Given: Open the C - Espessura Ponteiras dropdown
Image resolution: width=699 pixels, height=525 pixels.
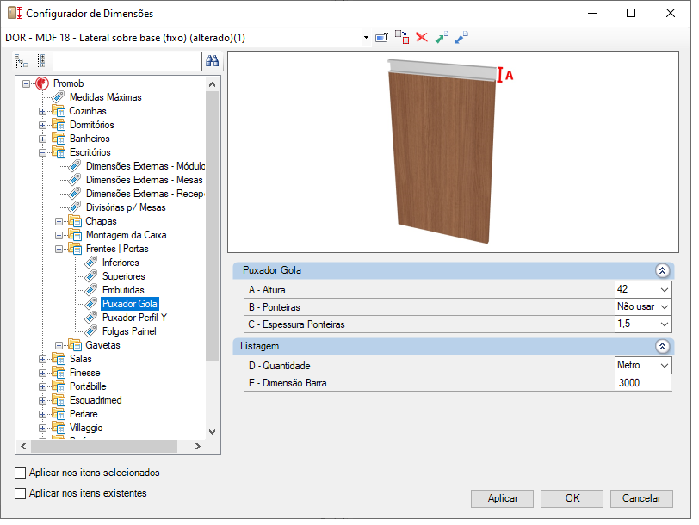Looking at the screenshot, I should point(665,324).
